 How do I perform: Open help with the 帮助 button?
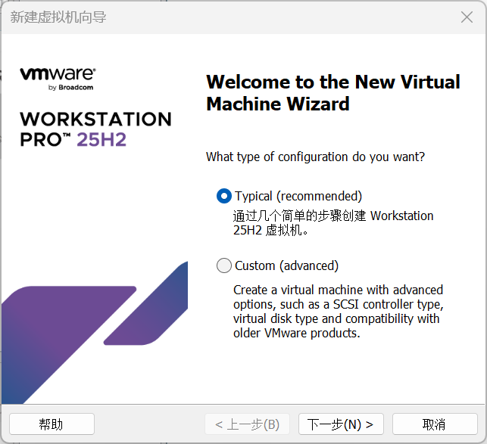[x=52, y=424]
